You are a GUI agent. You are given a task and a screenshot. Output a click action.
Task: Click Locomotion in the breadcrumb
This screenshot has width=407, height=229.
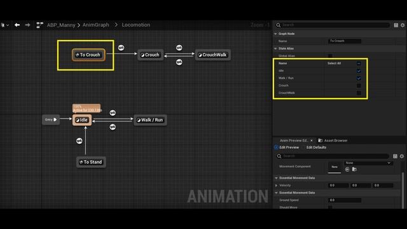click(135, 25)
